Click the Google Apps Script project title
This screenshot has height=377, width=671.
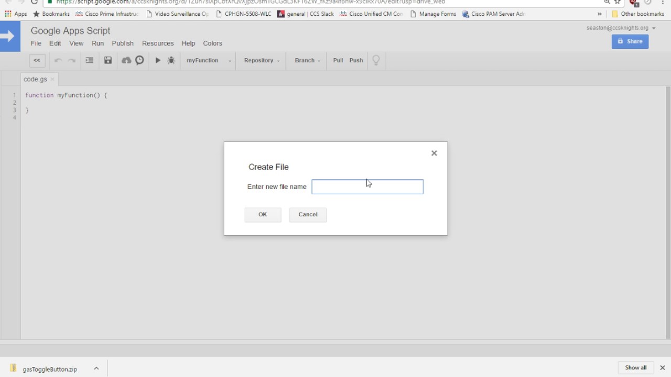tap(70, 31)
